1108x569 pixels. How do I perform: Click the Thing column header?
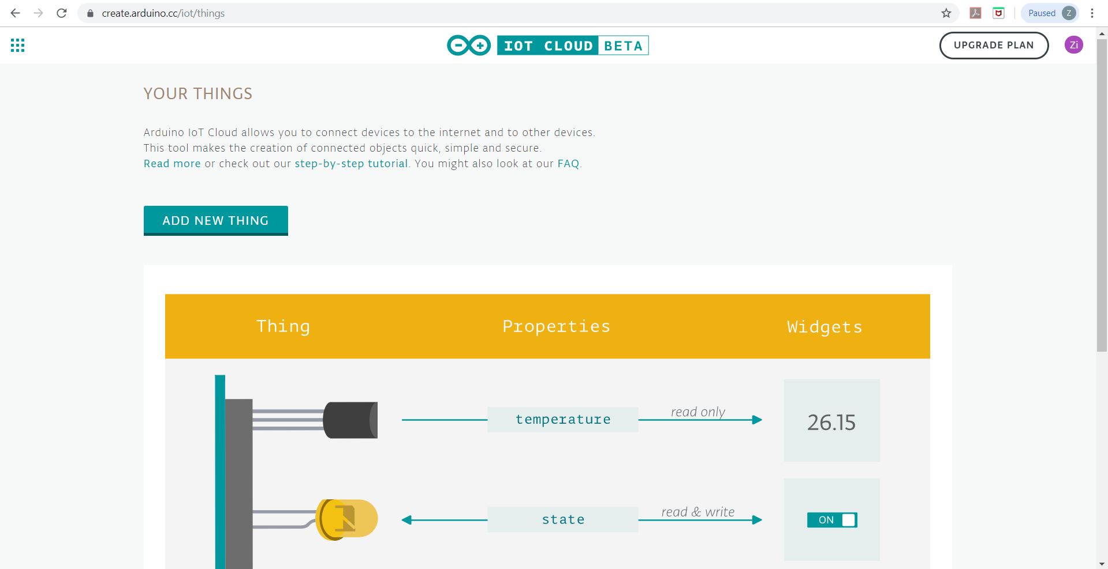283,326
